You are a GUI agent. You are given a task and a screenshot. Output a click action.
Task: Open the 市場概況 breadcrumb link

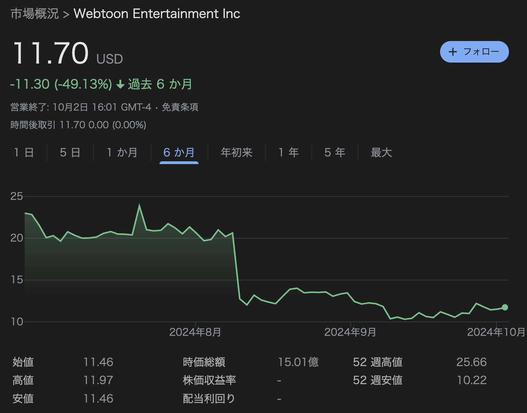tap(35, 14)
